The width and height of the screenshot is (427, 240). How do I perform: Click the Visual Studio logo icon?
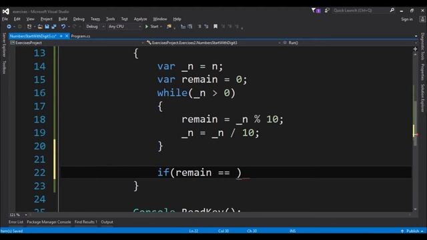pos(6,11)
